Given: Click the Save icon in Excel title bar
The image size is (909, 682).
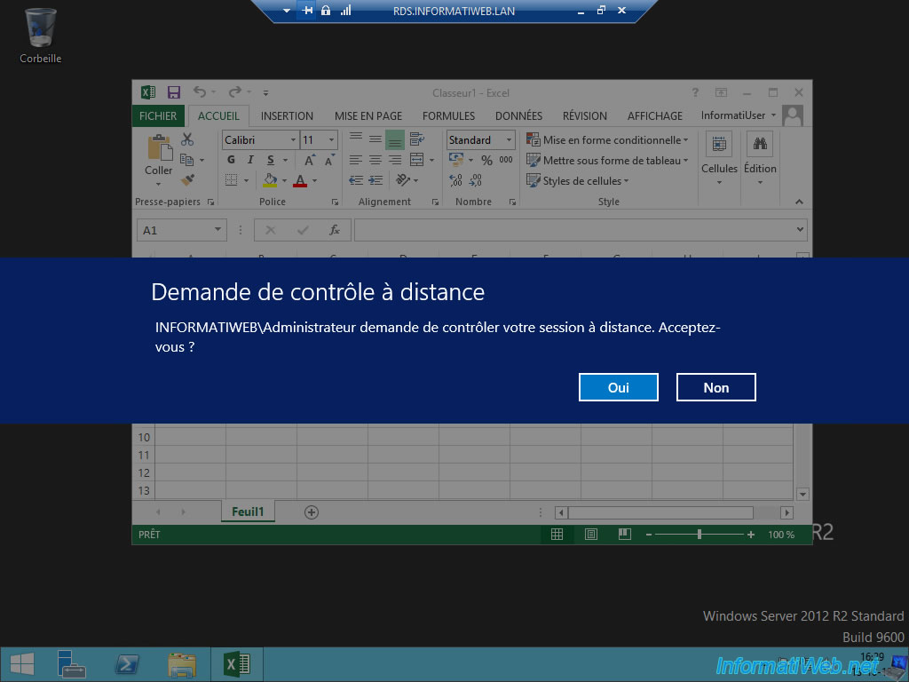Looking at the screenshot, I should point(173,92).
